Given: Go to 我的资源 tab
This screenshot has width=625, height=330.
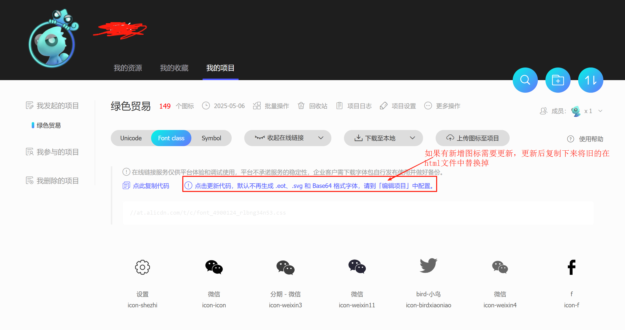Looking at the screenshot, I should point(128,68).
